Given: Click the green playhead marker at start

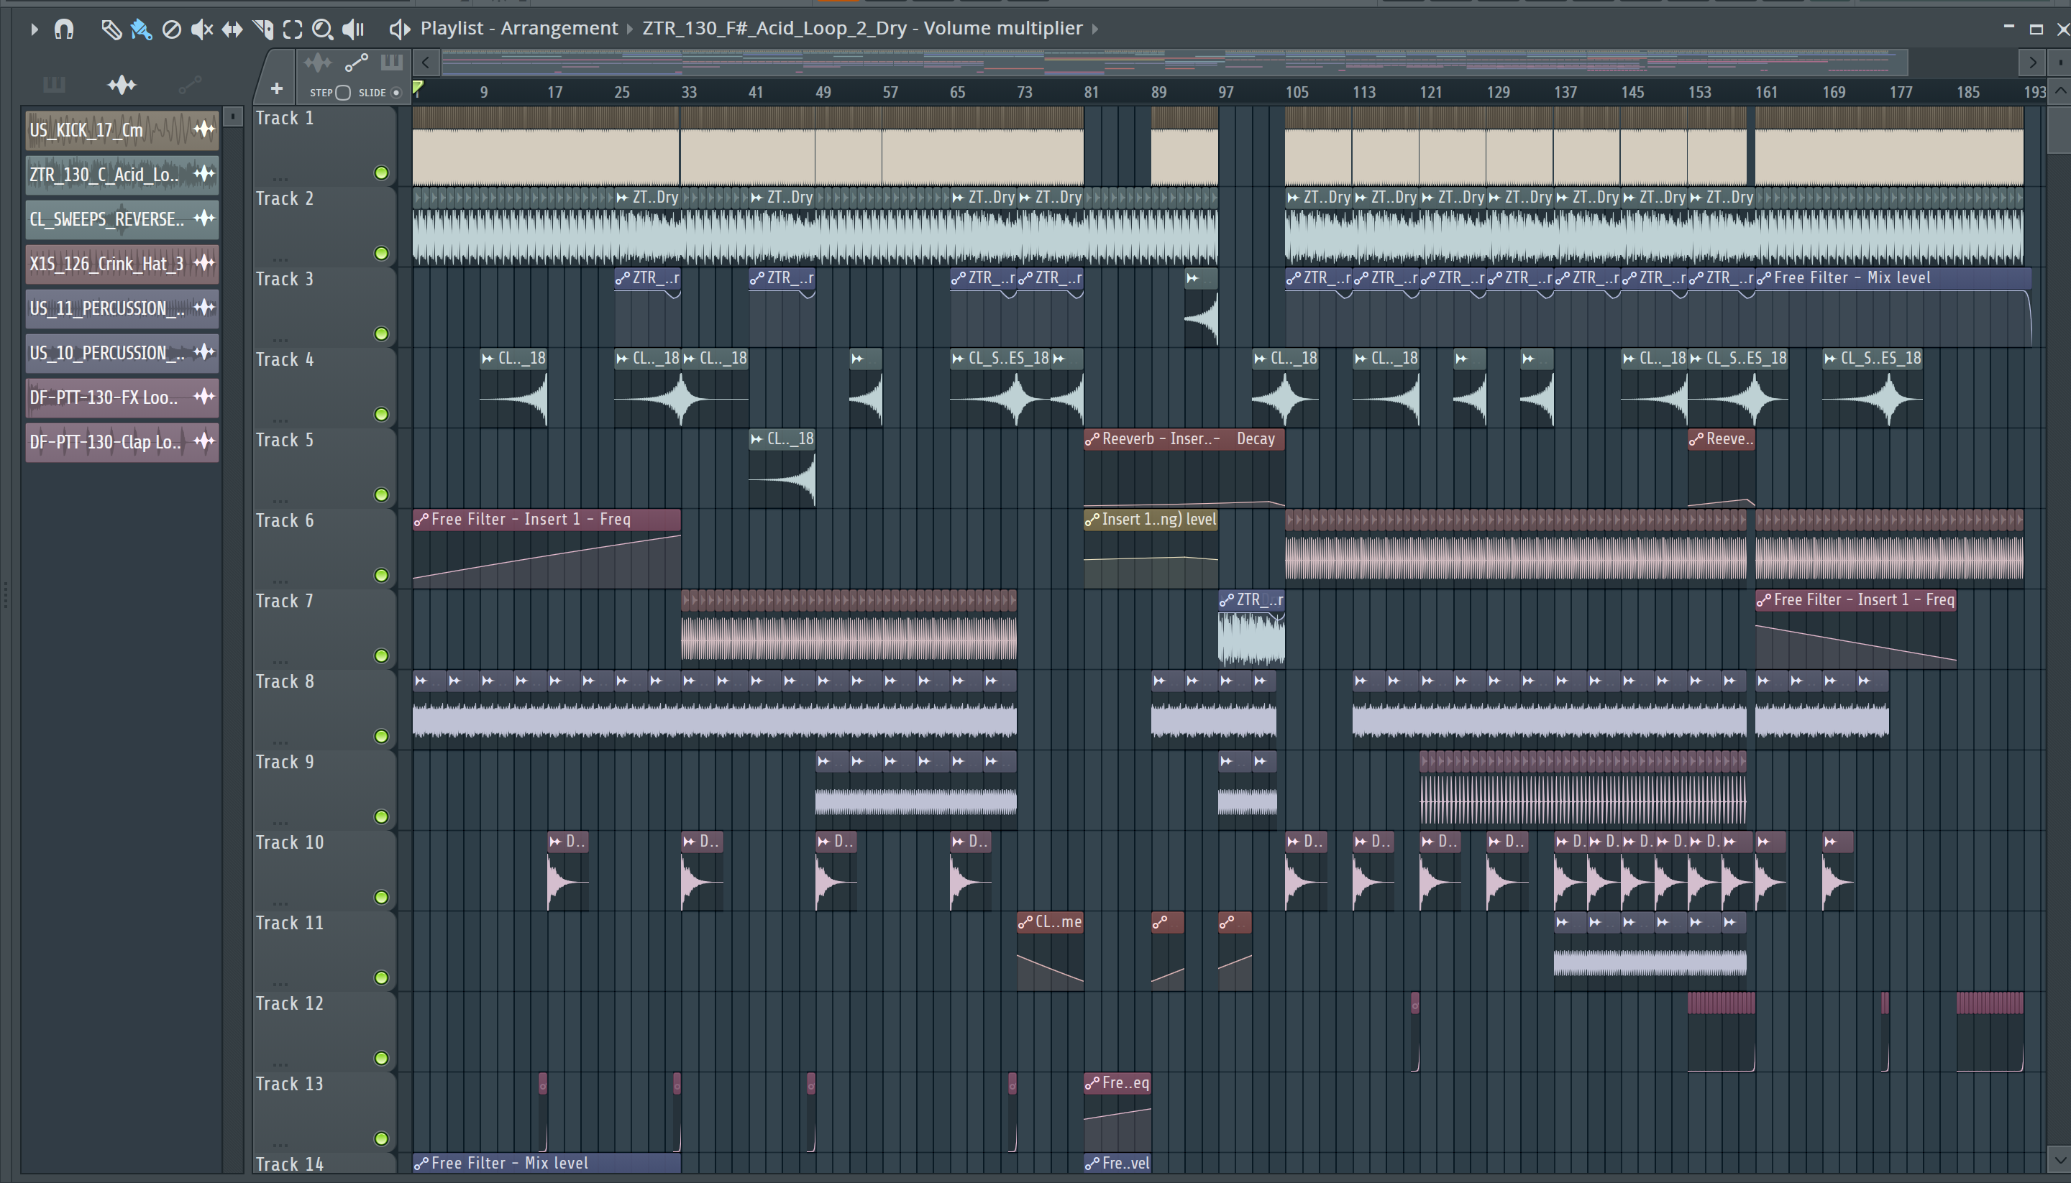Looking at the screenshot, I should pyautogui.click(x=418, y=88).
